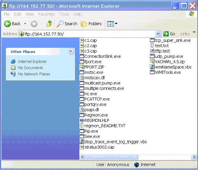Select the Rip.exe file name
This screenshot has width=198, height=170.
point(91,131)
